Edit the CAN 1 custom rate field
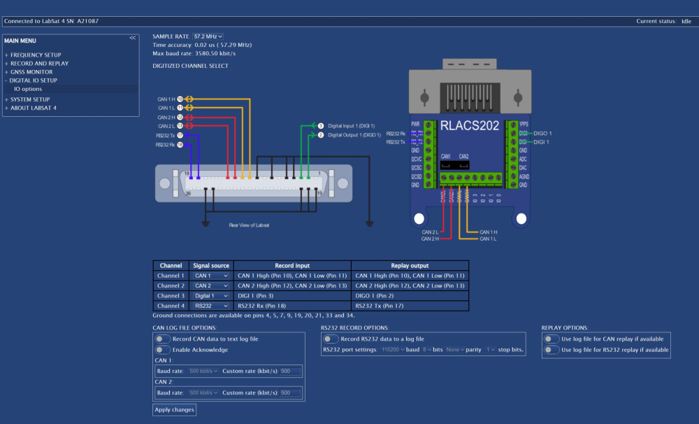This screenshot has height=424, width=699. tap(288, 372)
